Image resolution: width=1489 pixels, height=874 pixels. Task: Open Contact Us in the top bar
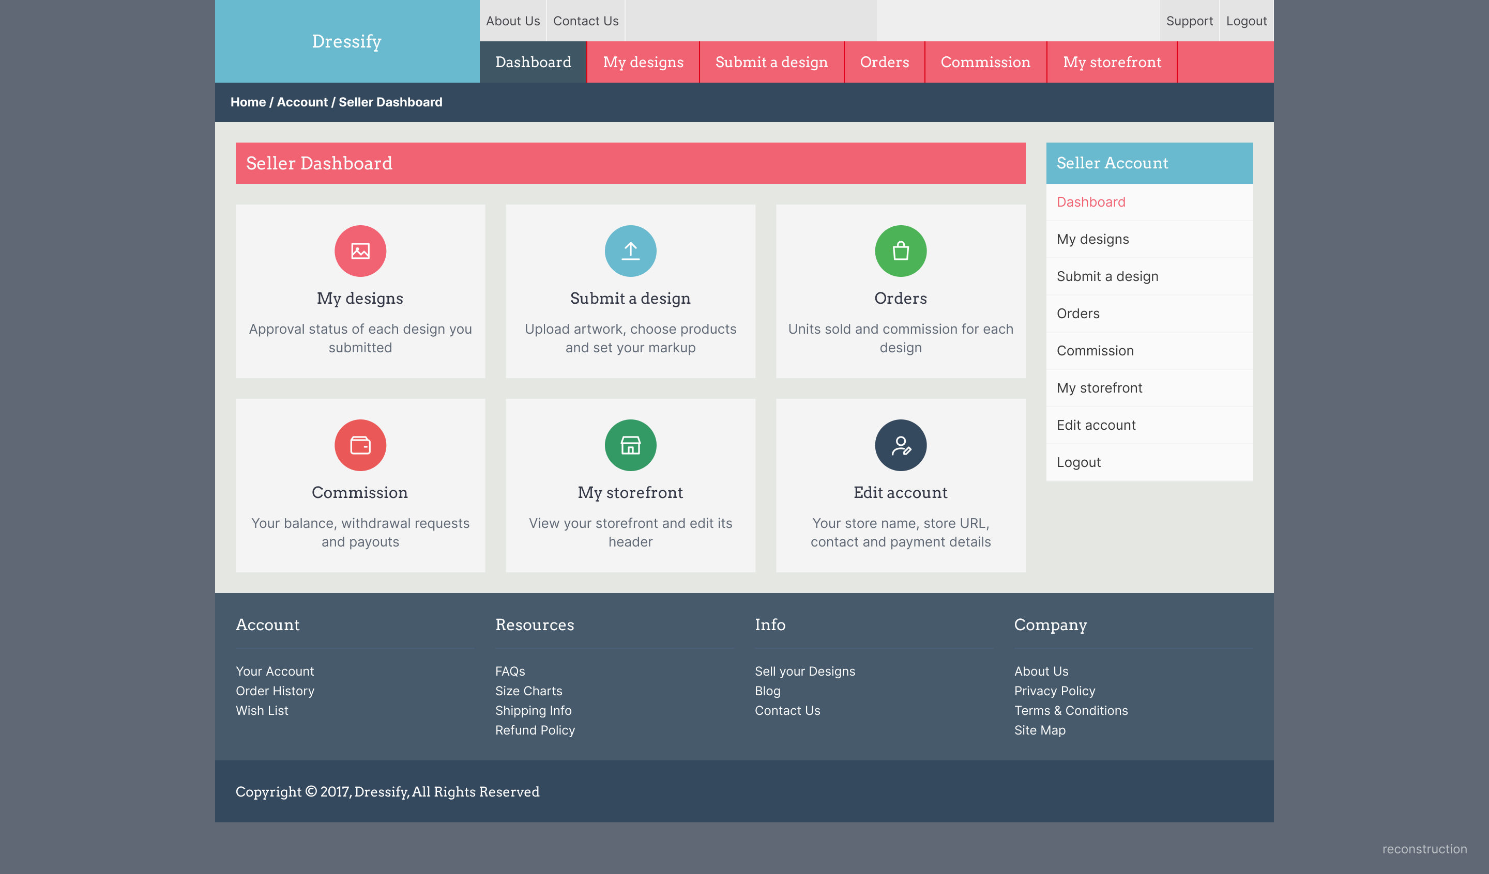click(586, 21)
